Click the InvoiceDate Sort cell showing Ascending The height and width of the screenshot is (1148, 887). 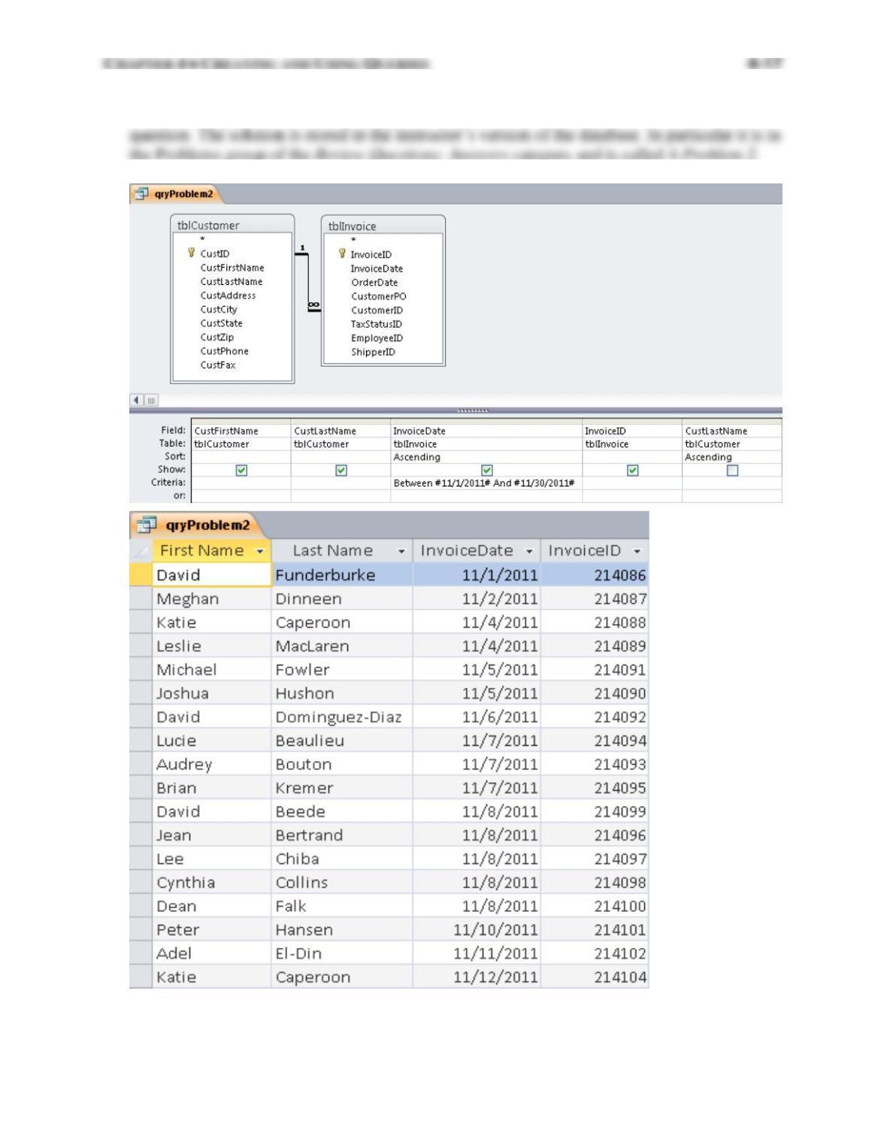click(486, 457)
